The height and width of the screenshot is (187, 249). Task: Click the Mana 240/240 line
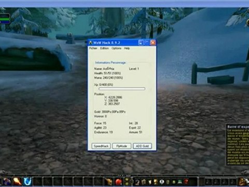(x=108, y=78)
